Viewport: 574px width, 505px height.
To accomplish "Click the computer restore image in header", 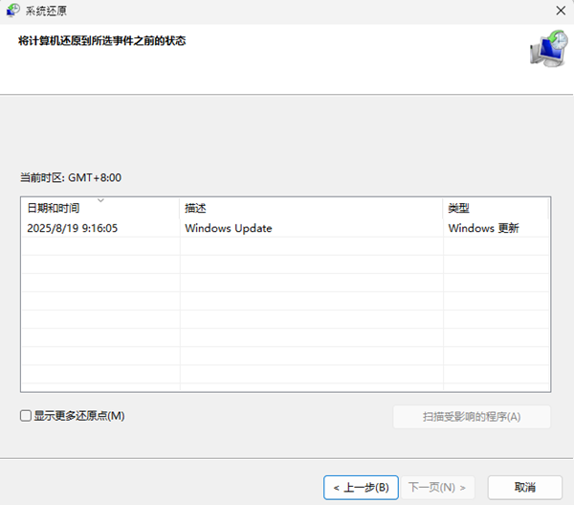I will point(546,49).
